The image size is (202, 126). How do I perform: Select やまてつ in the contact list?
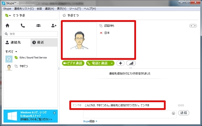[x=24, y=66]
